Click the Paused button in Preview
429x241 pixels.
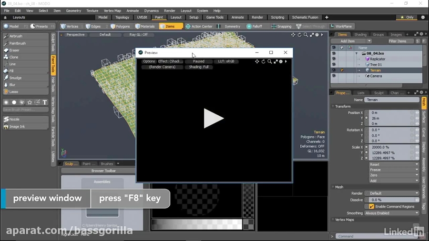198,61
